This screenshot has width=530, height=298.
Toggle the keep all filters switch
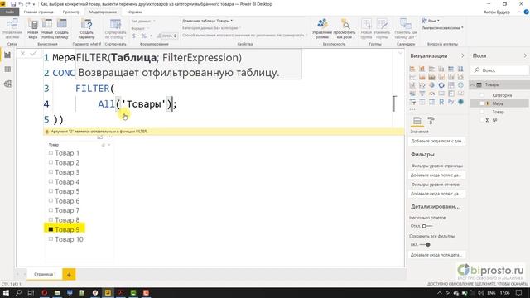click(426, 244)
